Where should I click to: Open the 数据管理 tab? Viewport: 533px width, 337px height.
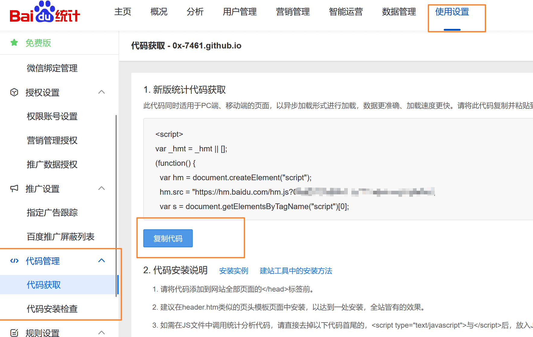tap(399, 12)
